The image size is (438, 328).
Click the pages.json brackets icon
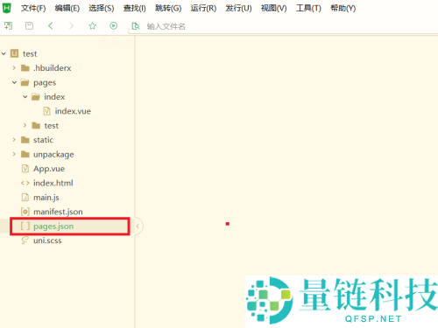(x=25, y=226)
